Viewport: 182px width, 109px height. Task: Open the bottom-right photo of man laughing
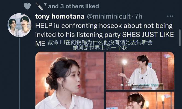click(x=140, y=100)
